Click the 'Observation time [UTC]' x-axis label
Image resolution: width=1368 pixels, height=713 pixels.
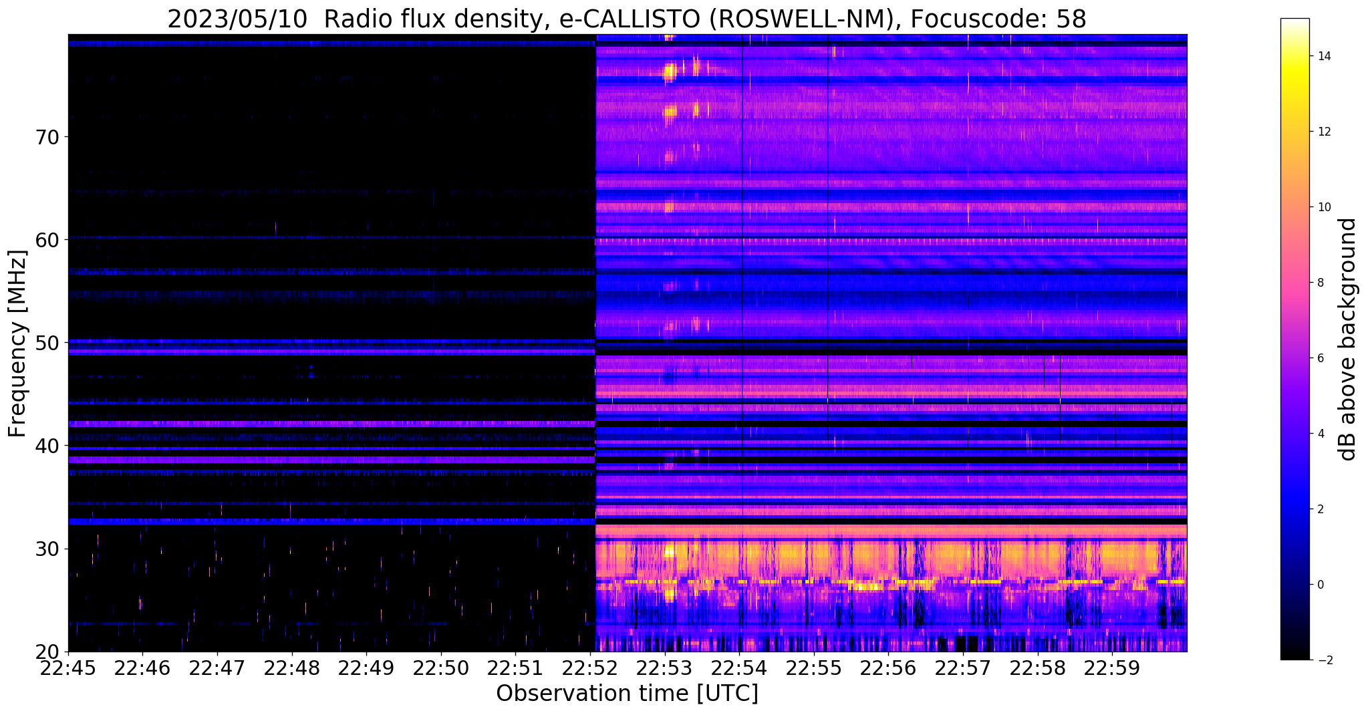[x=627, y=694]
